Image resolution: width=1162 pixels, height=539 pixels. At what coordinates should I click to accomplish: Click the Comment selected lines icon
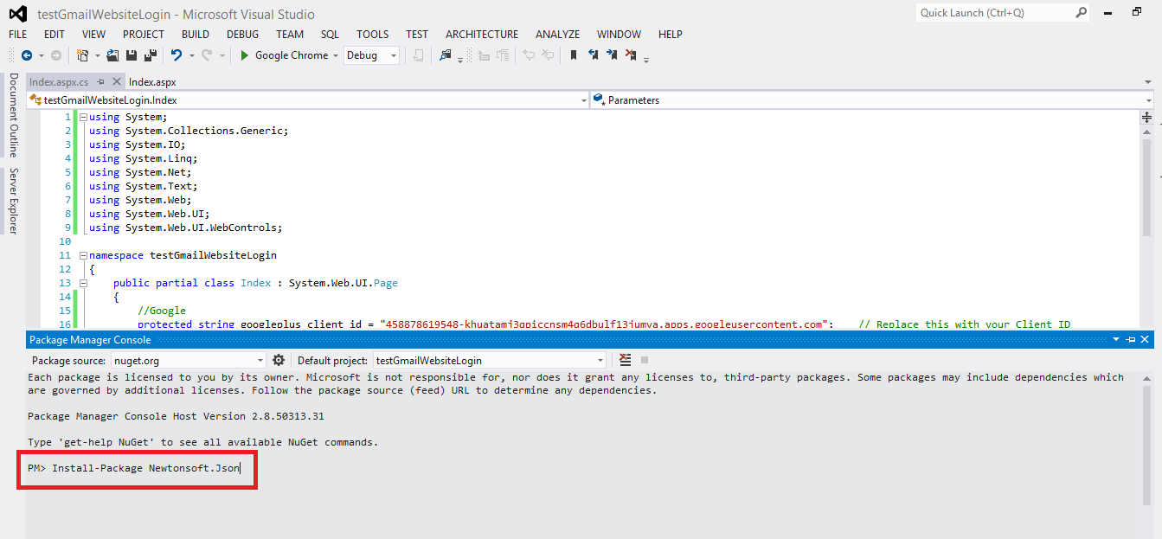[x=529, y=55]
